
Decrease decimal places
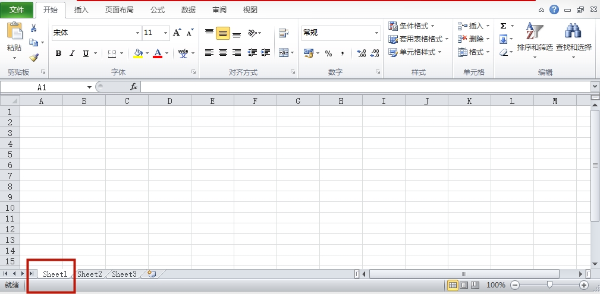pyautogui.click(x=375, y=53)
